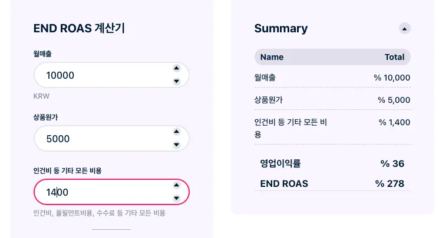Select the 월매출 row in Summary
This screenshot has height=238, width=439.
click(x=332, y=78)
